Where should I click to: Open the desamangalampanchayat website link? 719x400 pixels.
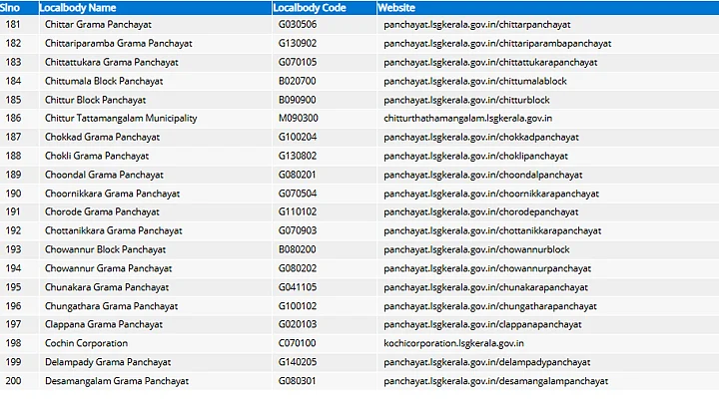pyautogui.click(x=495, y=381)
